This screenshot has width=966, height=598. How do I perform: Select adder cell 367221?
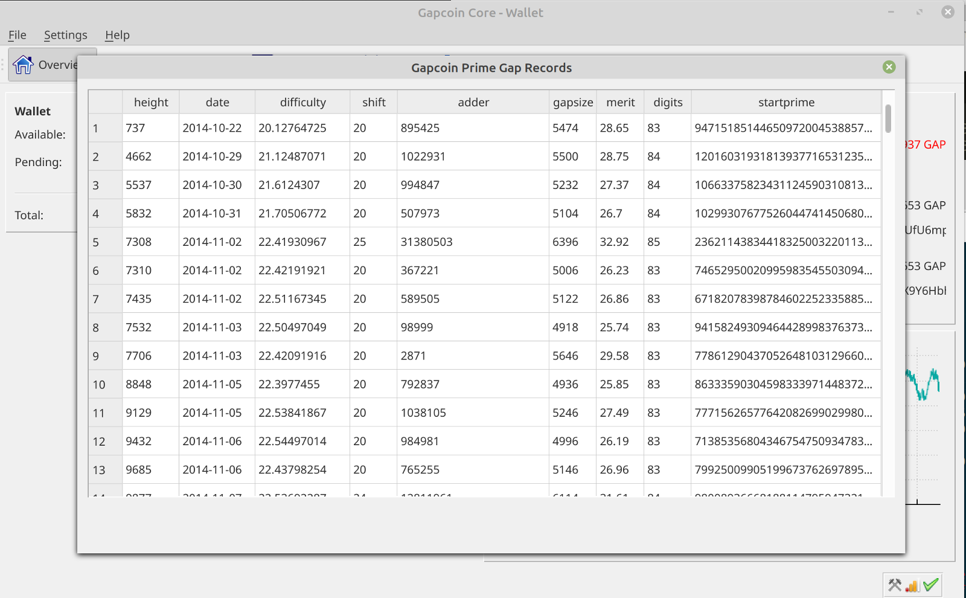pos(473,270)
